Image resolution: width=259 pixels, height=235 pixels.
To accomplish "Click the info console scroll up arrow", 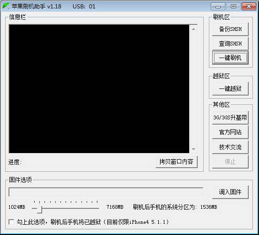I will pyautogui.click(x=193, y=29).
